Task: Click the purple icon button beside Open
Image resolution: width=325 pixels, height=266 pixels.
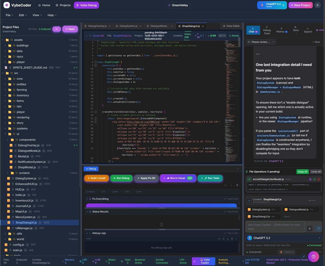Action: coord(57,29)
